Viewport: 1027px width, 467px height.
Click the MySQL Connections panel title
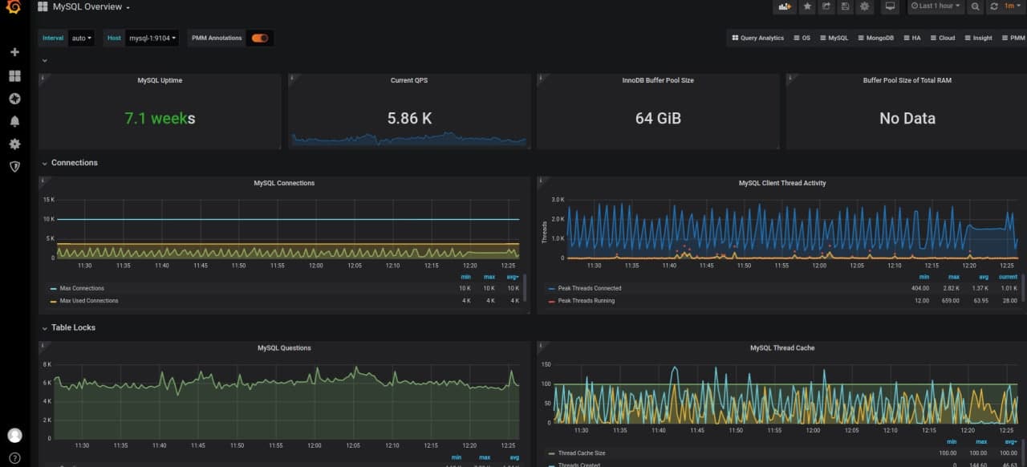point(284,183)
